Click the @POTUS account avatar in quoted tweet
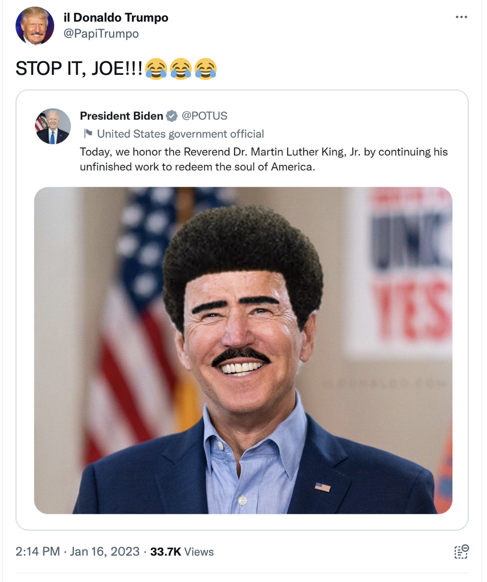The width and height of the screenshot is (487, 582). 53,126
